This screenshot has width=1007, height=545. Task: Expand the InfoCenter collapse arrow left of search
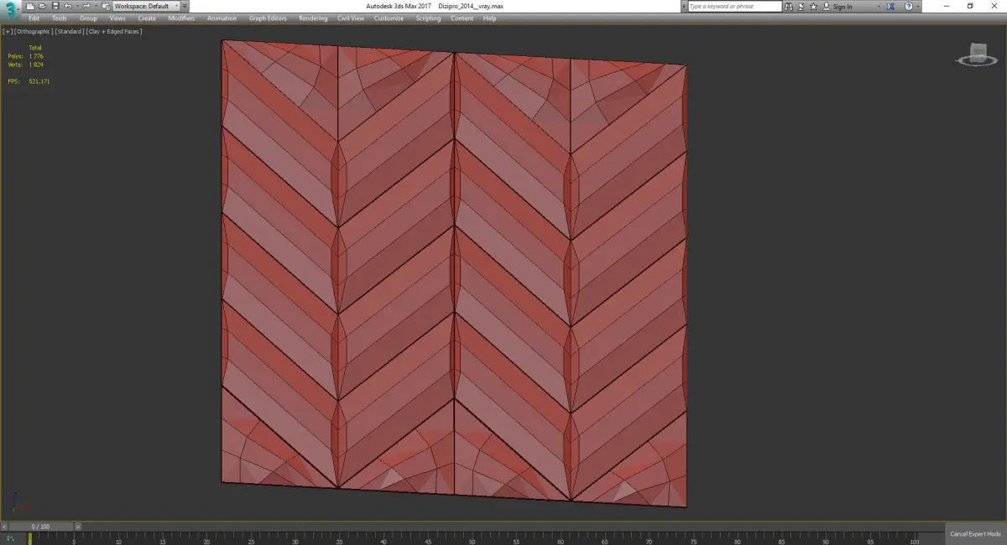[684, 6]
